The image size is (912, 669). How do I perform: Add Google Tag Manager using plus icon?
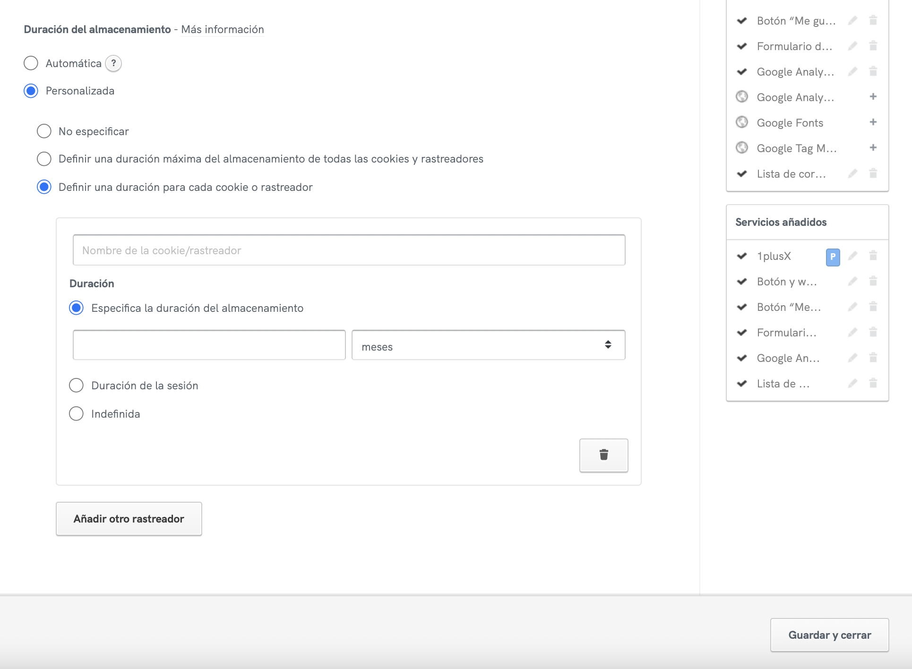click(873, 148)
